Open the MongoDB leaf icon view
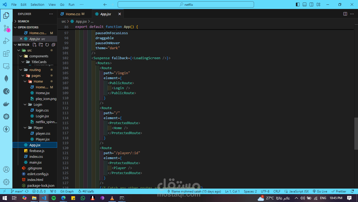 coord(6,79)
